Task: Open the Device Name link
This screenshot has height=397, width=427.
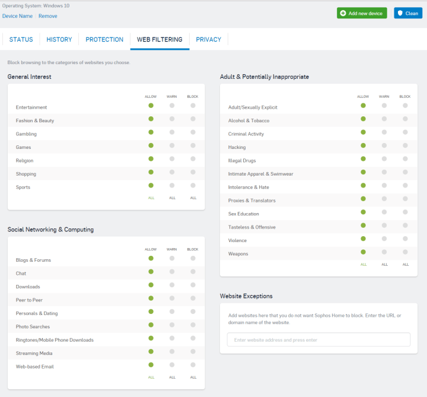Action: tap(17, 16)
